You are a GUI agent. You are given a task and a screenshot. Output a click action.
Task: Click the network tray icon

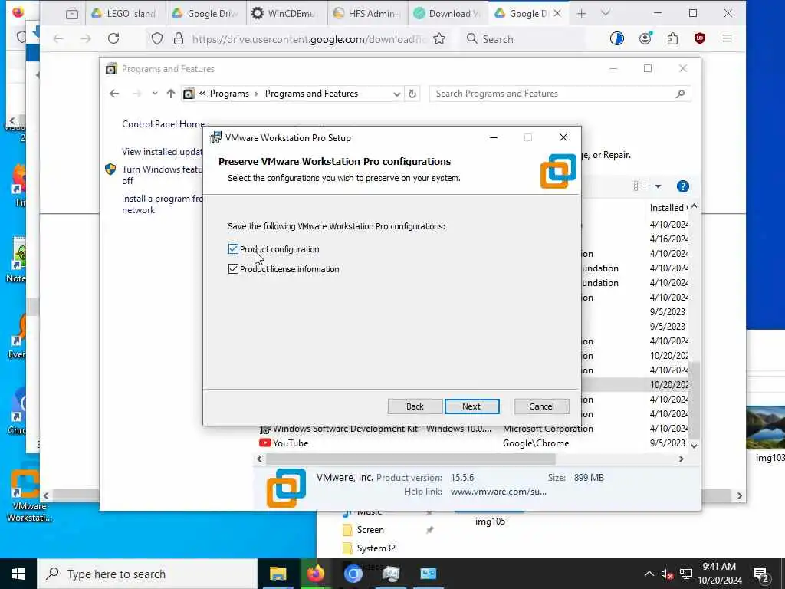tap(686, 574)
